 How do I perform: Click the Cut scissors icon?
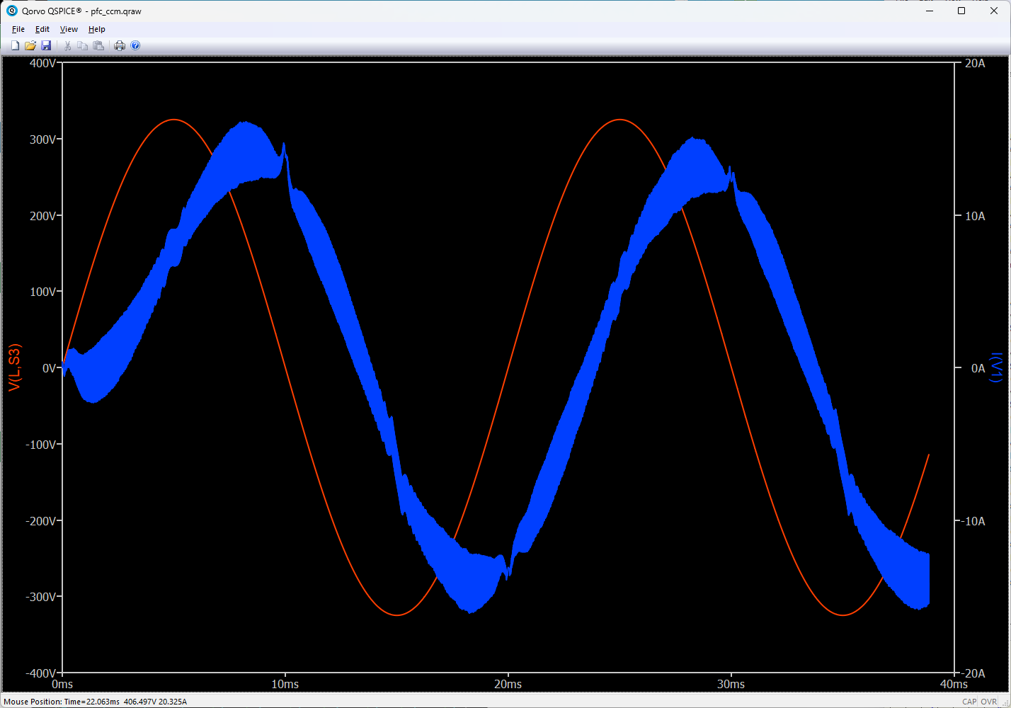[x=68, y=45]
